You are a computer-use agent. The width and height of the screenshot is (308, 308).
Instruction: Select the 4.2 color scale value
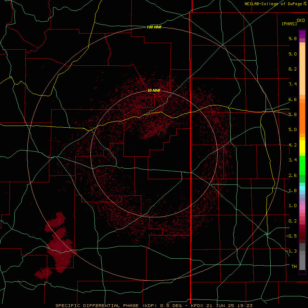(293, 145)
